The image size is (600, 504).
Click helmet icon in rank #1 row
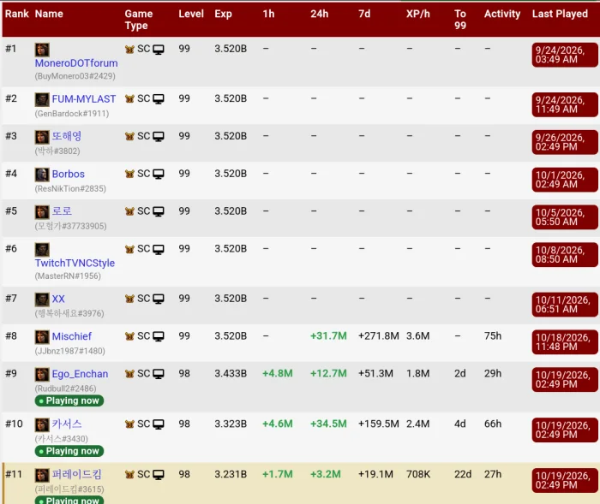coord(129,50)
